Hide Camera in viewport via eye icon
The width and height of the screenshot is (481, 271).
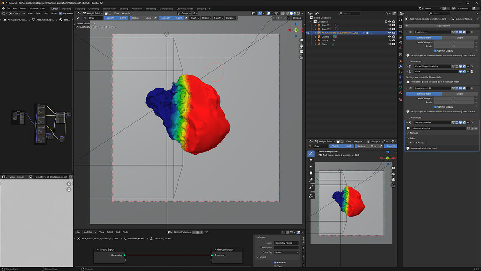(x=389, y=37)
